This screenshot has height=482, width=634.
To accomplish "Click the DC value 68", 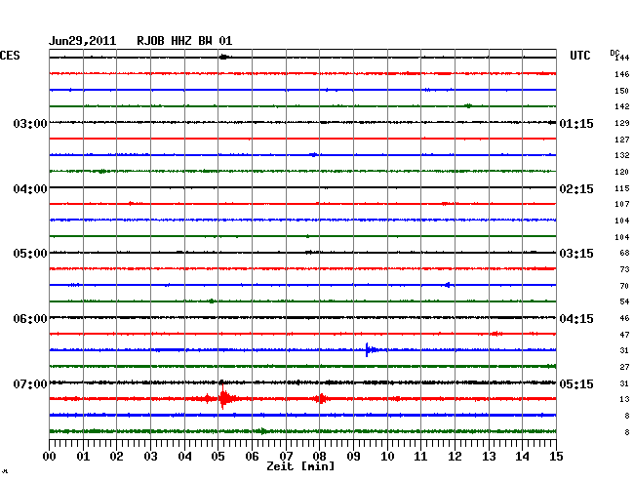I will point(624,253).
